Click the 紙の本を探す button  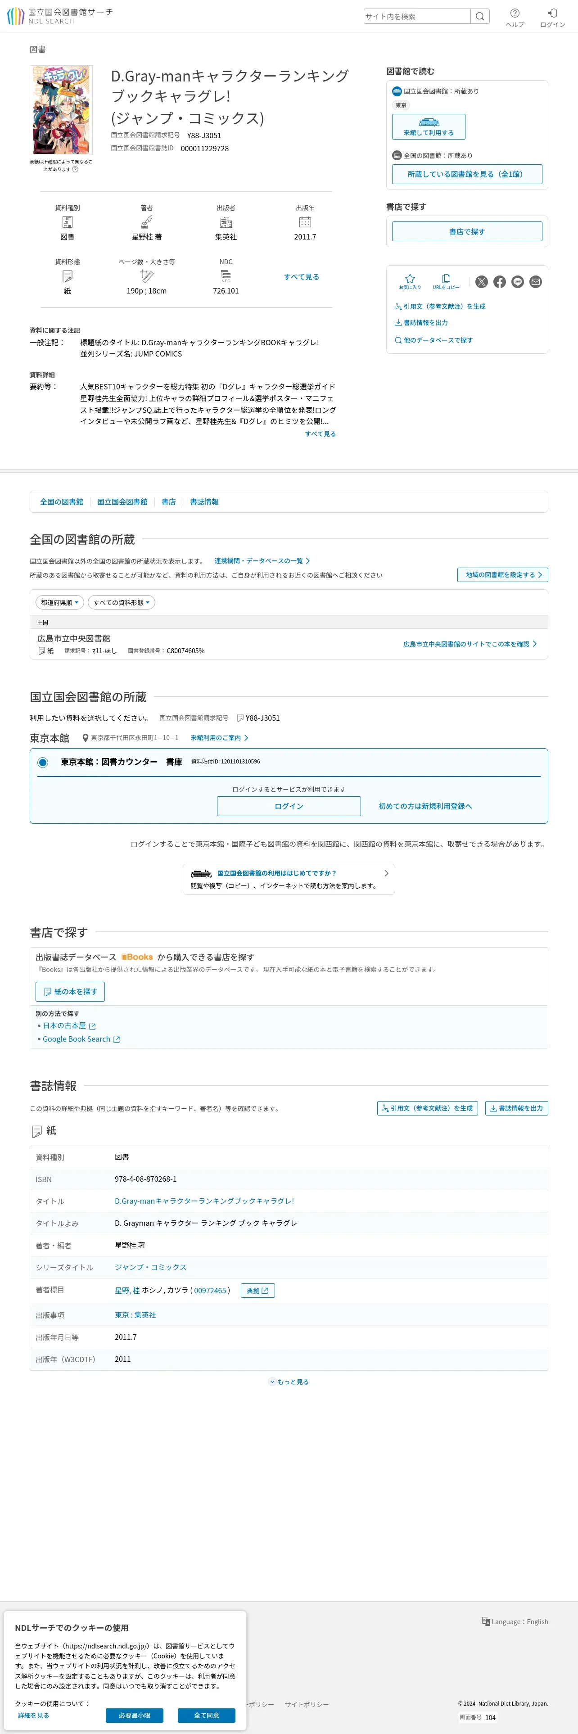click(x=70, y=992)
